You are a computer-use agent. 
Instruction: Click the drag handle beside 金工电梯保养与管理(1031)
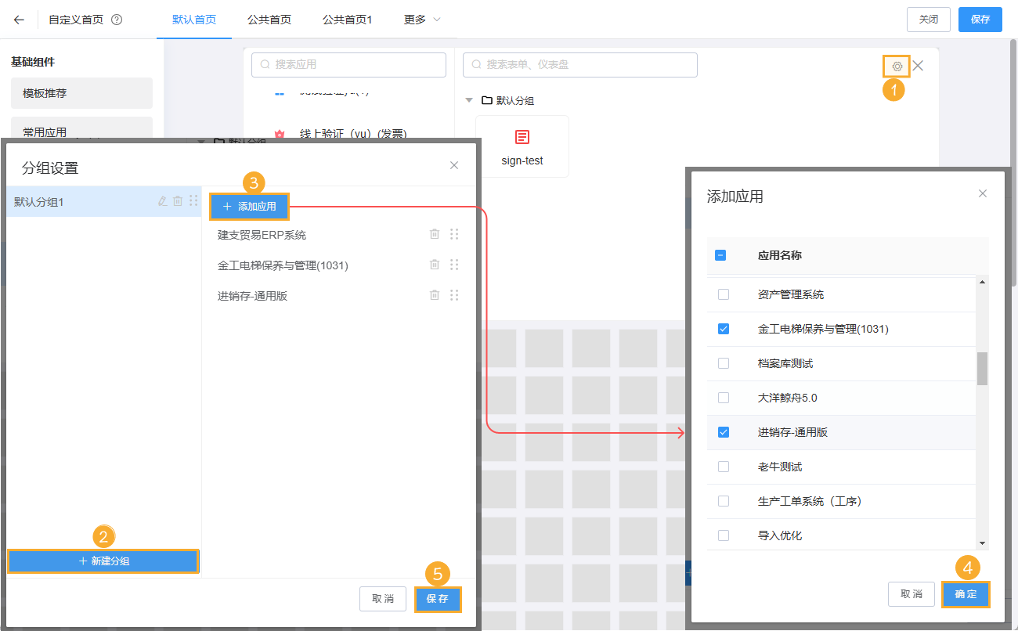point(455,265)
